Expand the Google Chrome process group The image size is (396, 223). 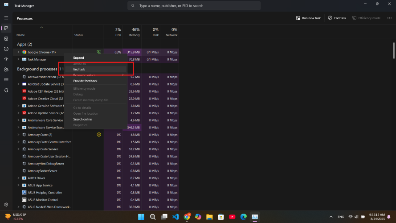point(18,52)
